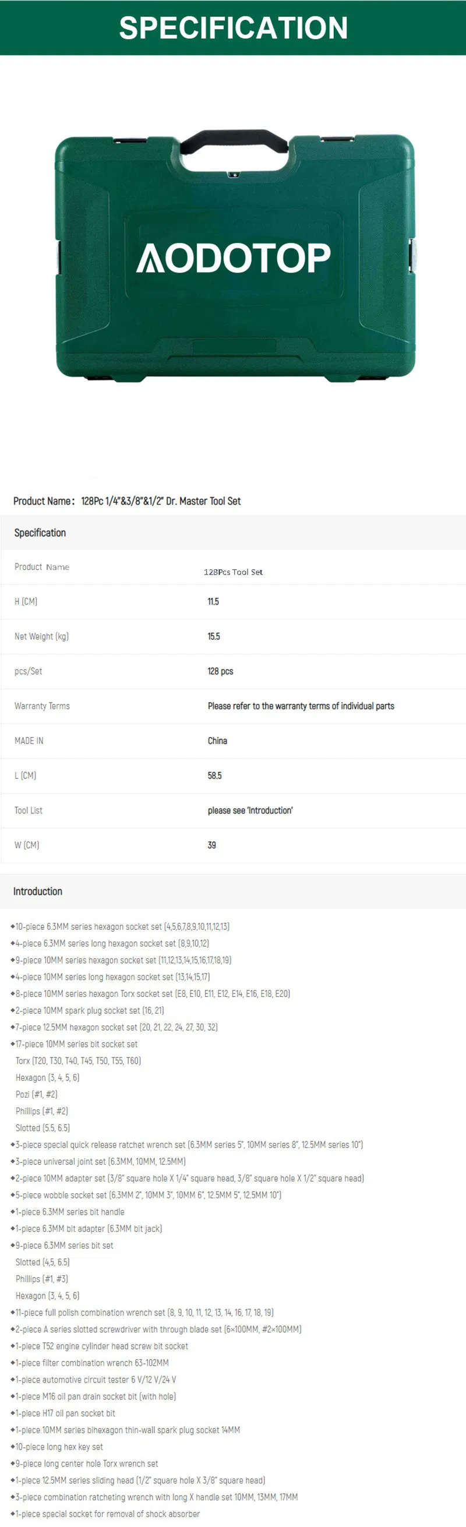The image size is (466, 1527).
Task: Click the Product Name title text
Action: (127, 501)
